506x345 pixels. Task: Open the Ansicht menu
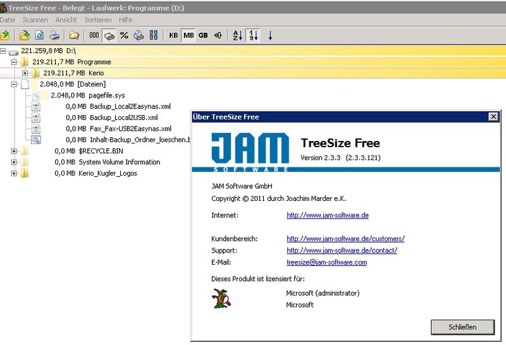click(x=66, y=20)
